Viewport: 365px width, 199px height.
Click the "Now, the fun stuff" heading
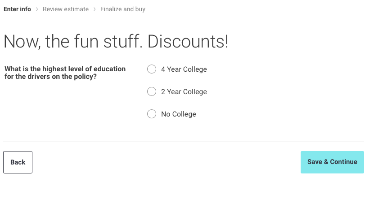click(x=72, y=42)
